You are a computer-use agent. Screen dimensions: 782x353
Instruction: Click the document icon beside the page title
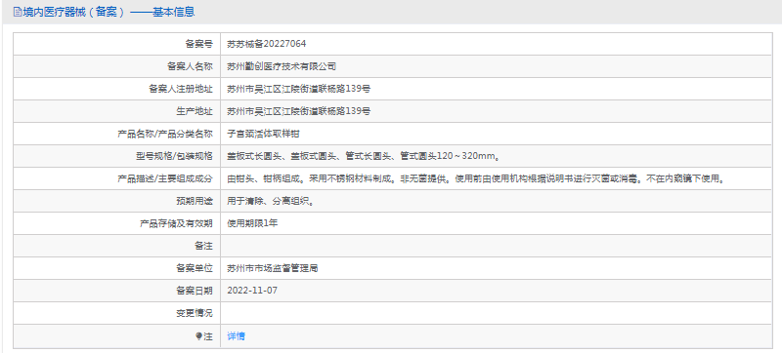[x=18, y=12]
